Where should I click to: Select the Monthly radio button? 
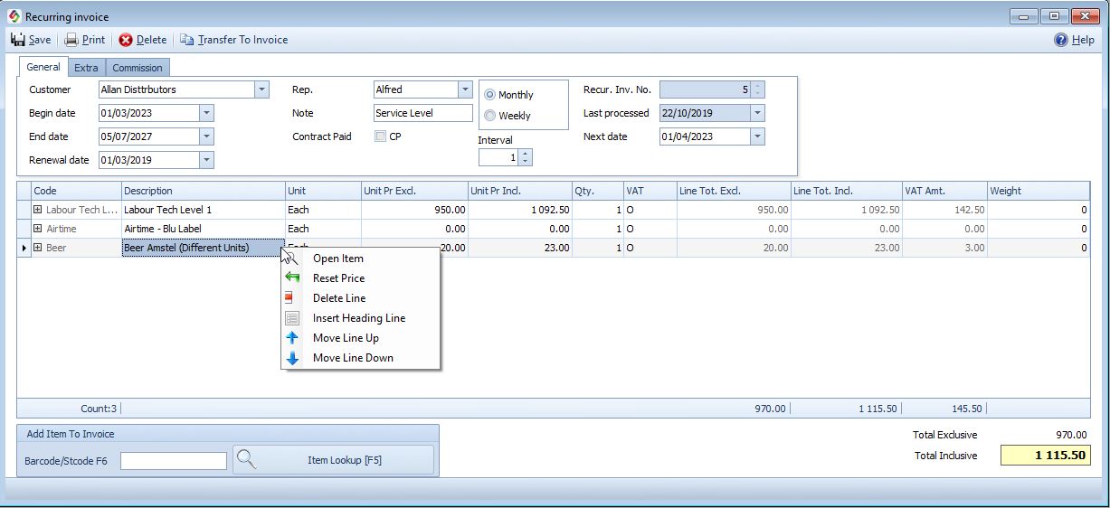coord(490,95)
